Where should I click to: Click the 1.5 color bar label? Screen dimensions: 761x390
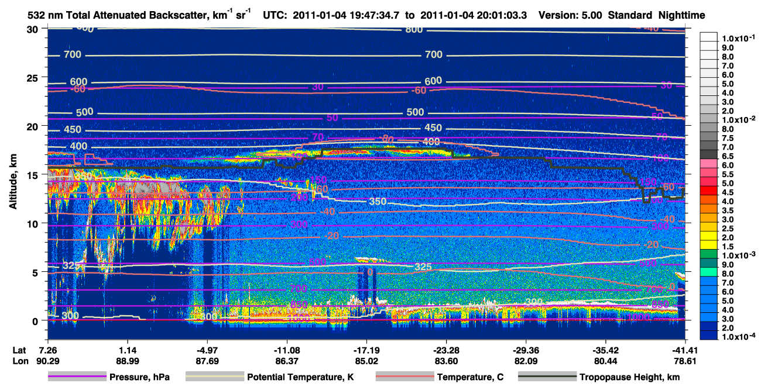click(728, 248)
